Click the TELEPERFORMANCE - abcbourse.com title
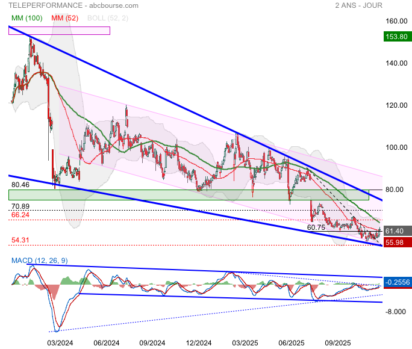The image size is (412, 349). 73,5
